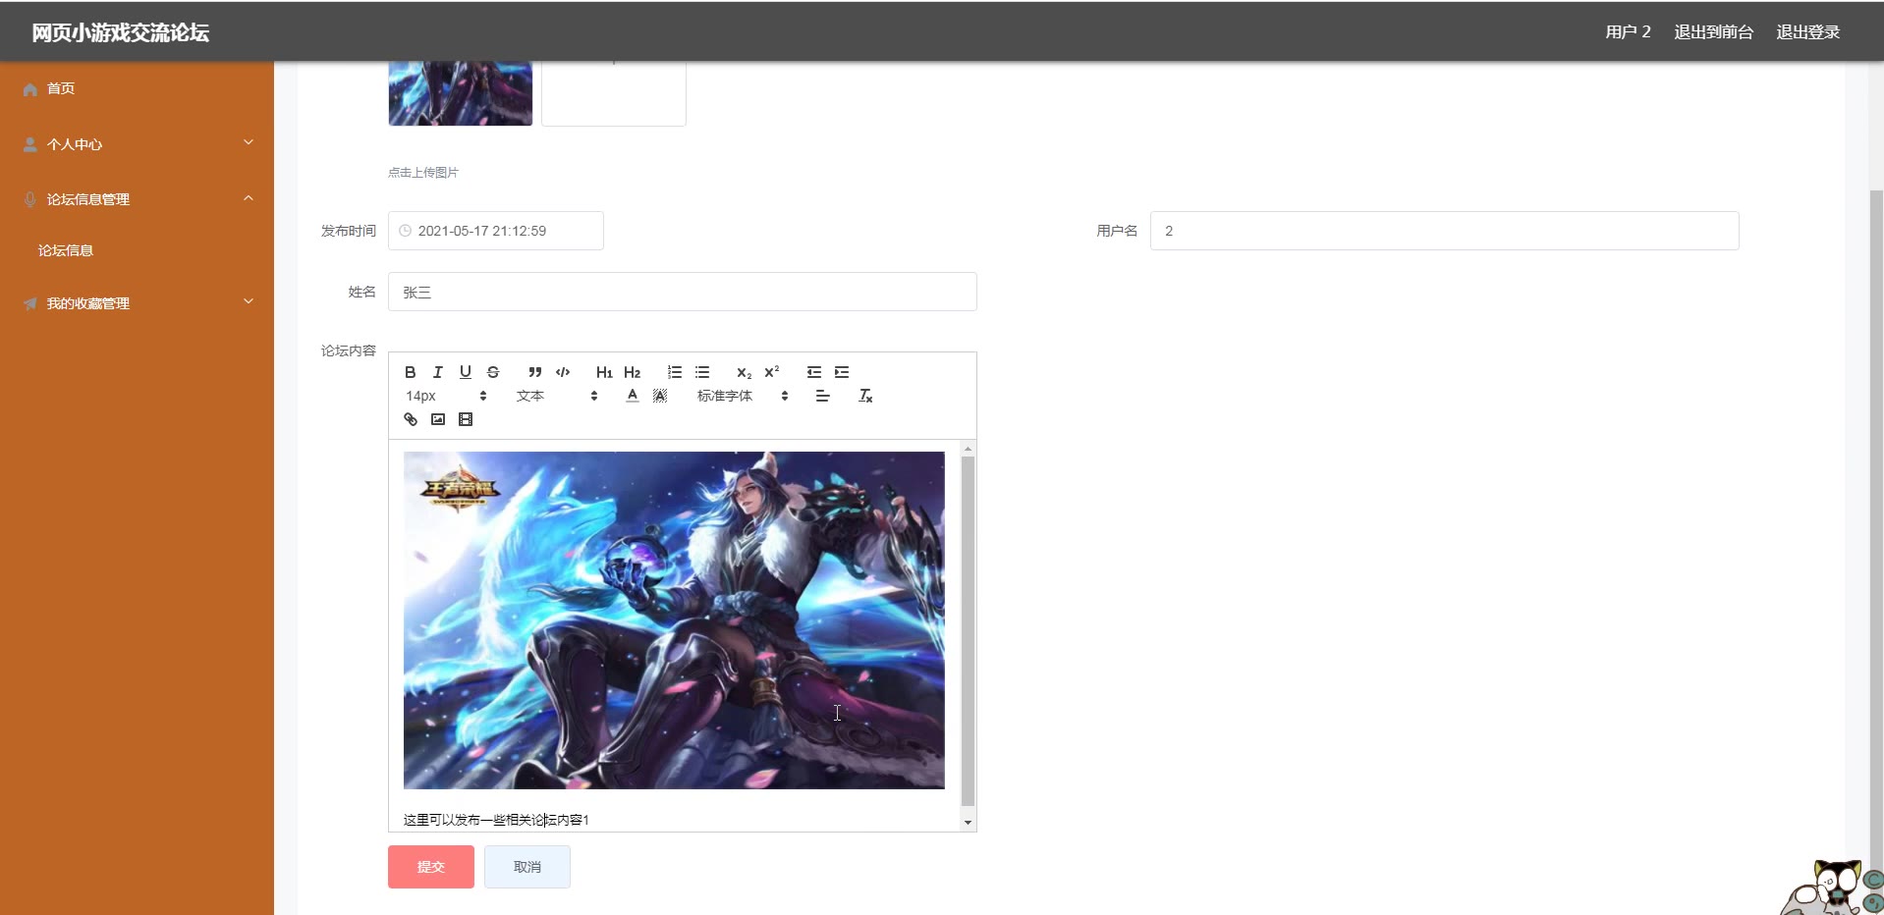Screen dimensions: 1884x915
Task: Click editor scrollbar down arrow
Action: pyautogui.click(x=968, y=823)
